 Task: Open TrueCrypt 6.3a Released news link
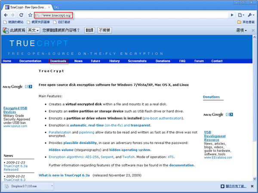15,168
